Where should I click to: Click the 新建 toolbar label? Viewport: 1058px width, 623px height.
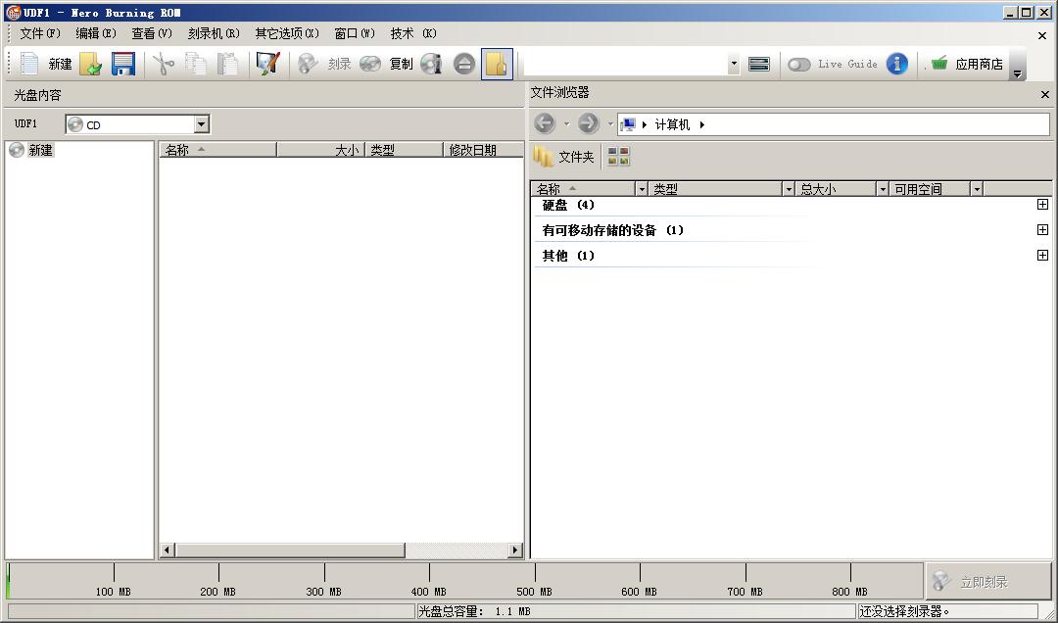(x=60, y=64)
